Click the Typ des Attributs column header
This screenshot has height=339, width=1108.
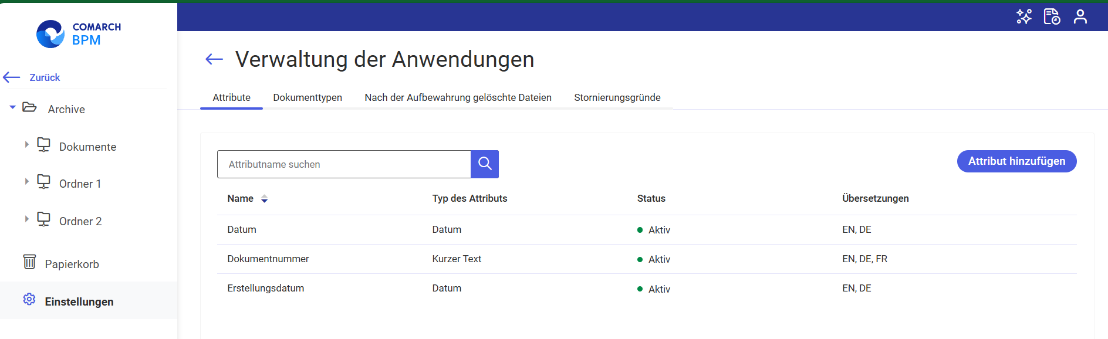[x=469, y=198]
